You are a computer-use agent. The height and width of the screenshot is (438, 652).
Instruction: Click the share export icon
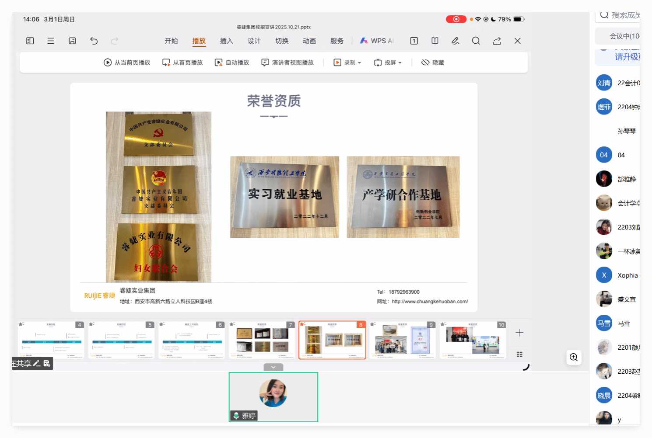click(497, 41)
